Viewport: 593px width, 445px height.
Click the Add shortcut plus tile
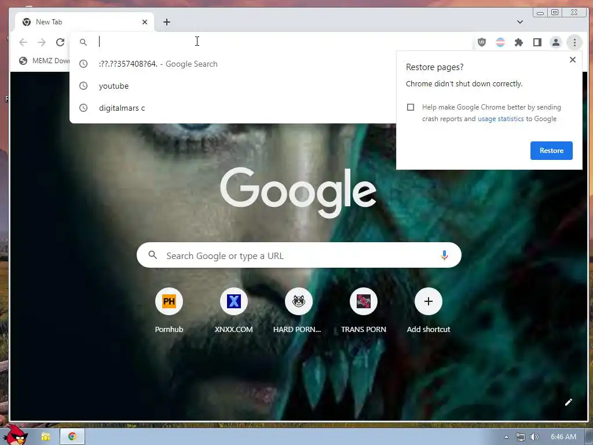click(429, 311)
